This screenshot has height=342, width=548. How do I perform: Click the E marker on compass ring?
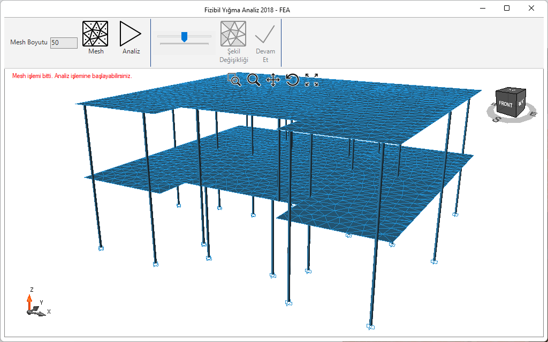[531, 114]
